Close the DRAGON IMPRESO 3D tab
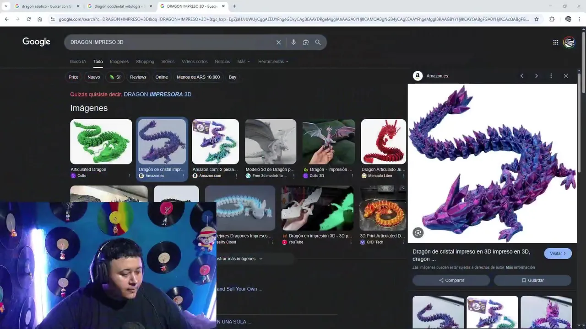This screenshot has width=586, height=329. 223,6
